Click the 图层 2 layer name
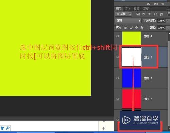The width and height of the screenshot is (170, 133). point(148,99)
